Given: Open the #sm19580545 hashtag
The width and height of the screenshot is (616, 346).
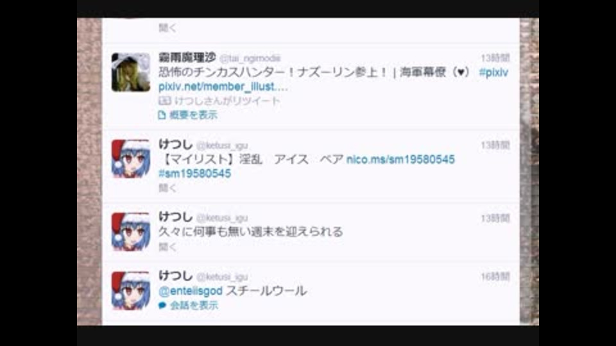Looking at the screenshot, I should click(194, 174).
